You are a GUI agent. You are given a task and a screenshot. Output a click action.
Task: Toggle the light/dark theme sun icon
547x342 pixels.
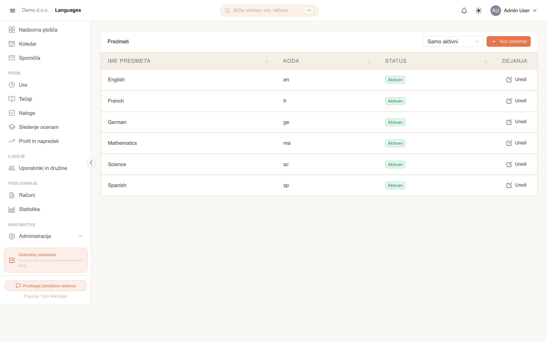478,10
